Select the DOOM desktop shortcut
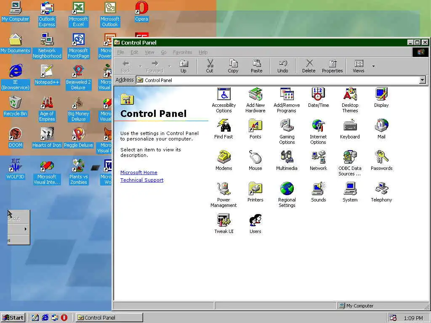Viewport: 431px width, 323px height. click(16, 138)
